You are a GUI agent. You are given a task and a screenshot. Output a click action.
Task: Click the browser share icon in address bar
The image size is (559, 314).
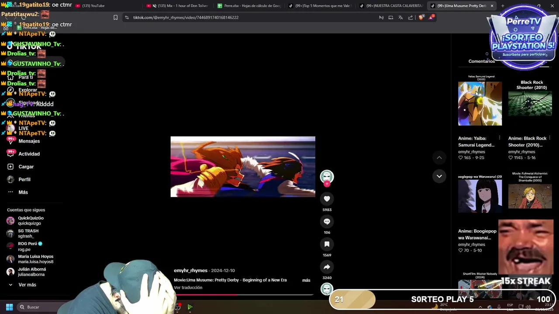tap(411, 17)
